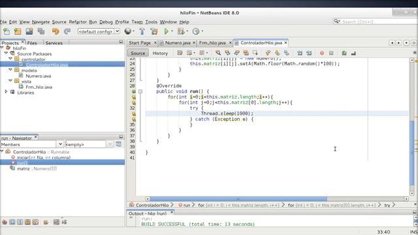Click the Profile Project icon
The height and width of the screenshot is (235, 418).
pyautogui.click(x=196, y=31)
